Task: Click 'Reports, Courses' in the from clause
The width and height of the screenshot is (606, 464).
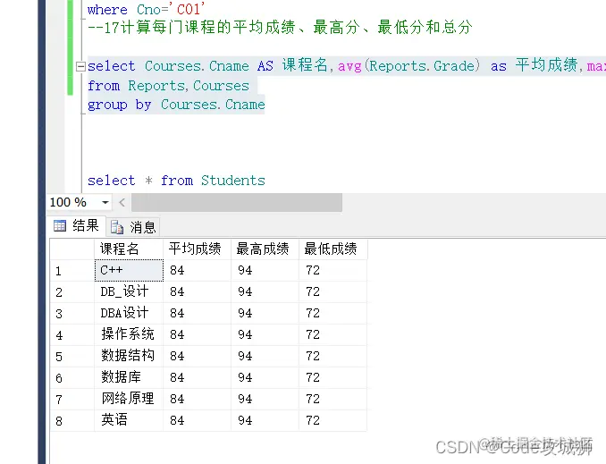Action: [189, 86]
